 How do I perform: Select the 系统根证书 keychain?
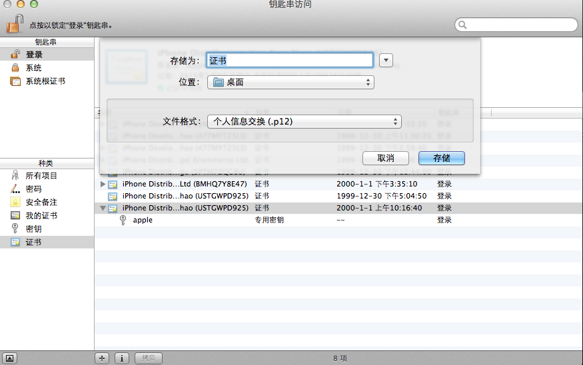click(47, 81)
